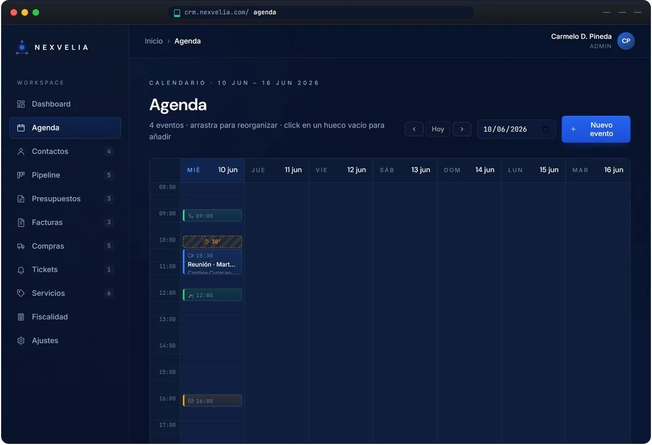Image resolution: width=652 pixels, height=445 pixels.
Task: Click the Dashboard grid icon
Action: coord(21,104)
